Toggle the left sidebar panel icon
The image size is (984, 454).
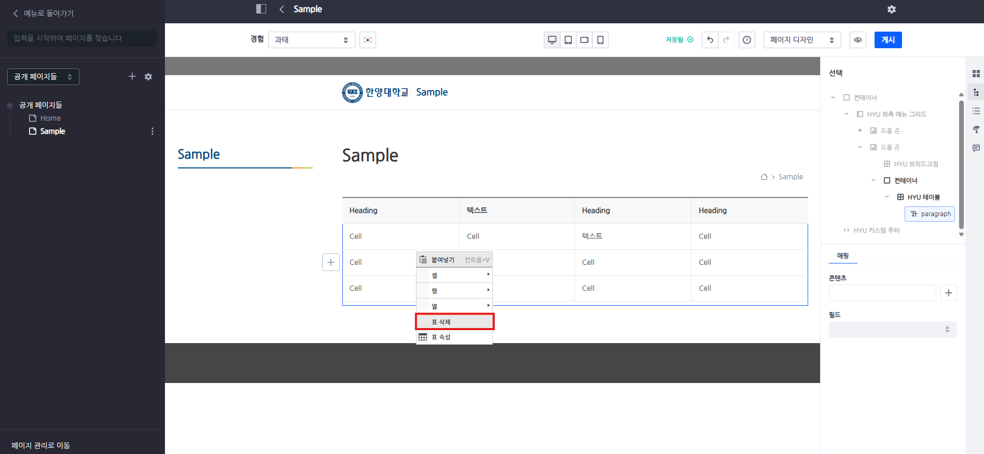click(261, 9)
